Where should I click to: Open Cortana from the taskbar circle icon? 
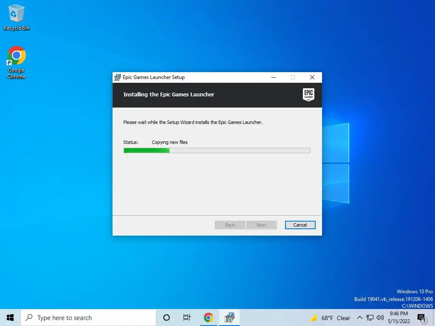point(167,318)
